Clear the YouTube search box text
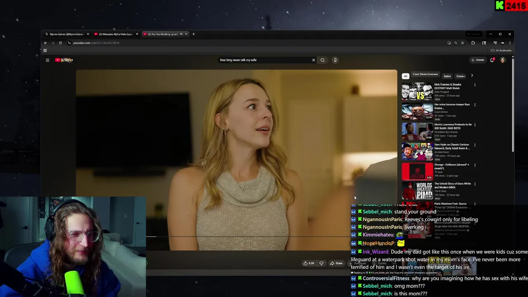This screenshot has width=528, height=297. [313, 60]
